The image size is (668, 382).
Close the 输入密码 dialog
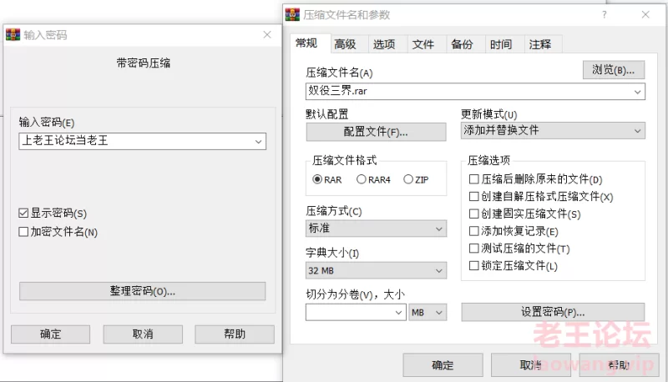(x=267, y=34)
